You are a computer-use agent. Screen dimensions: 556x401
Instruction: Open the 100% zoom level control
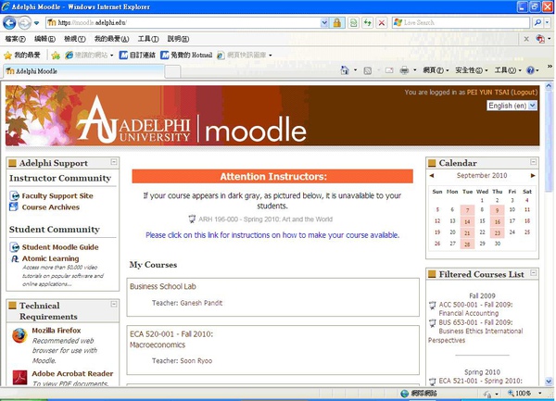(524, 394)
